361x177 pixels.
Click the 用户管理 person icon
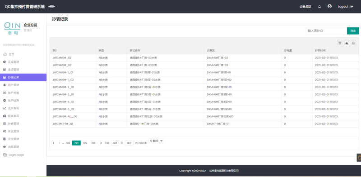[5, 85]
